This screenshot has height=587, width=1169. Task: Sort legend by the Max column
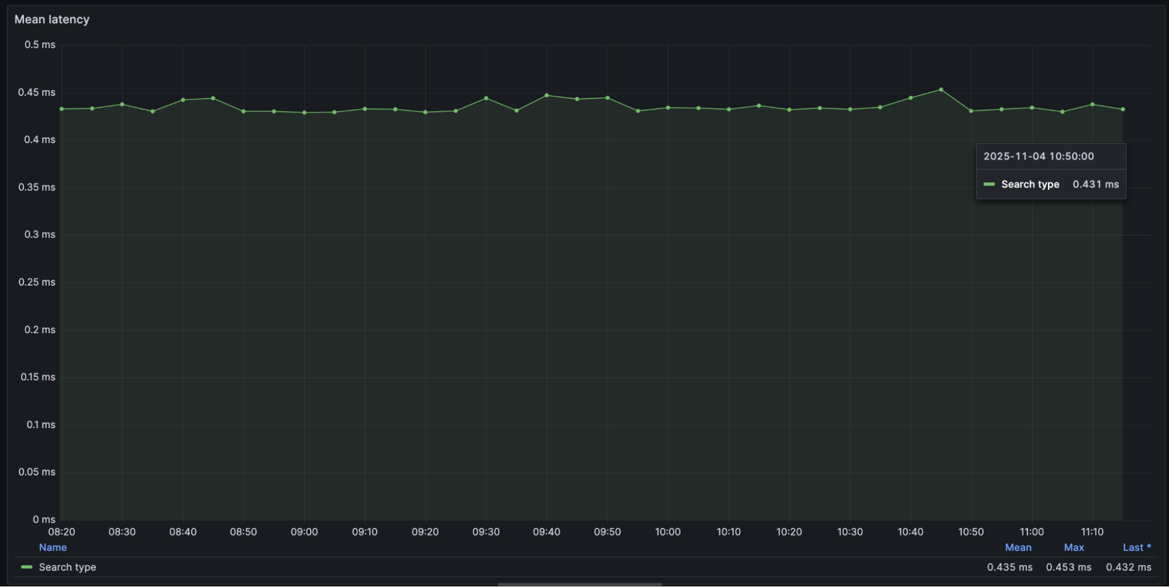point(1074,547)
